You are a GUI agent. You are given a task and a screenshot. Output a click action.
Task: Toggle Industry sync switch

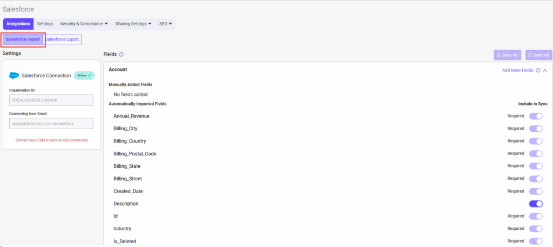point(536,229)
